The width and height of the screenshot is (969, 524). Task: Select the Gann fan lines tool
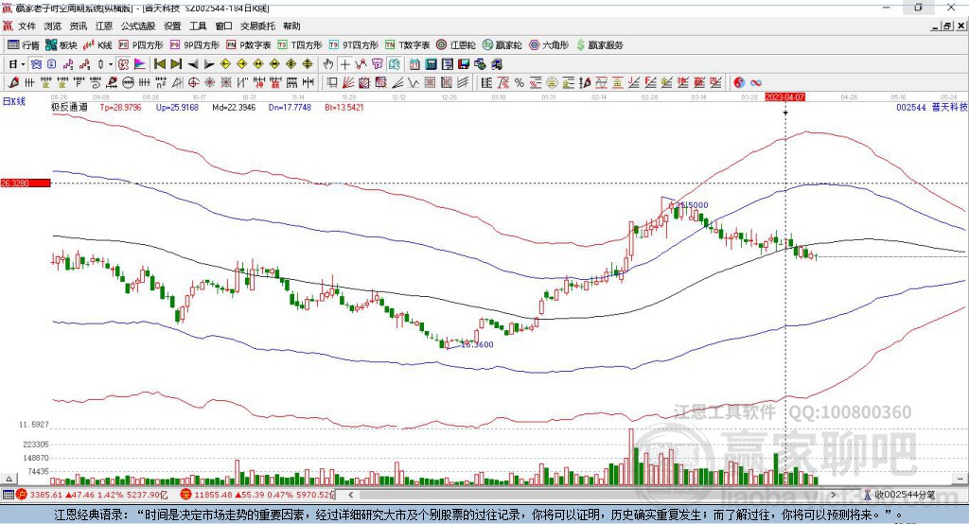348,83
